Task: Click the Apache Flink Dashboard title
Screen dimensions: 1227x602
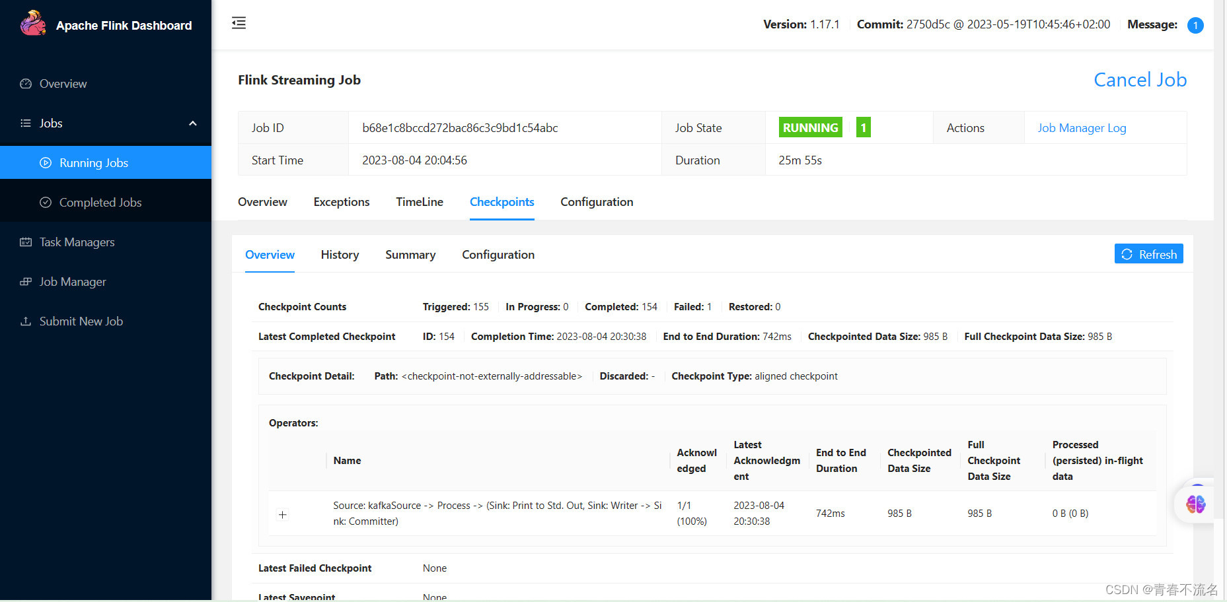Action: tap(124, 26)
